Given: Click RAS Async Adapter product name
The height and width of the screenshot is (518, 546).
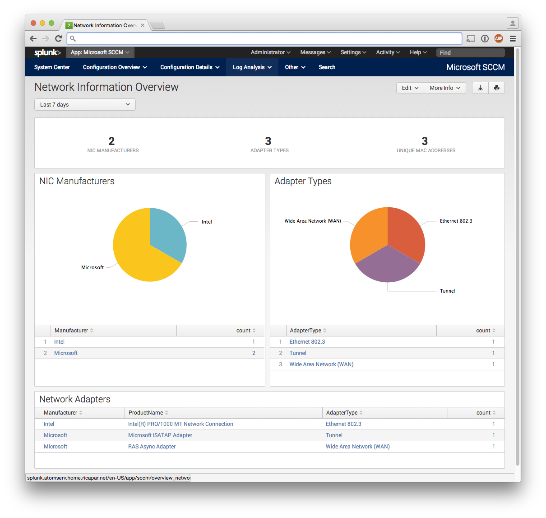Looking at the screenshot, I should [152, 447].
